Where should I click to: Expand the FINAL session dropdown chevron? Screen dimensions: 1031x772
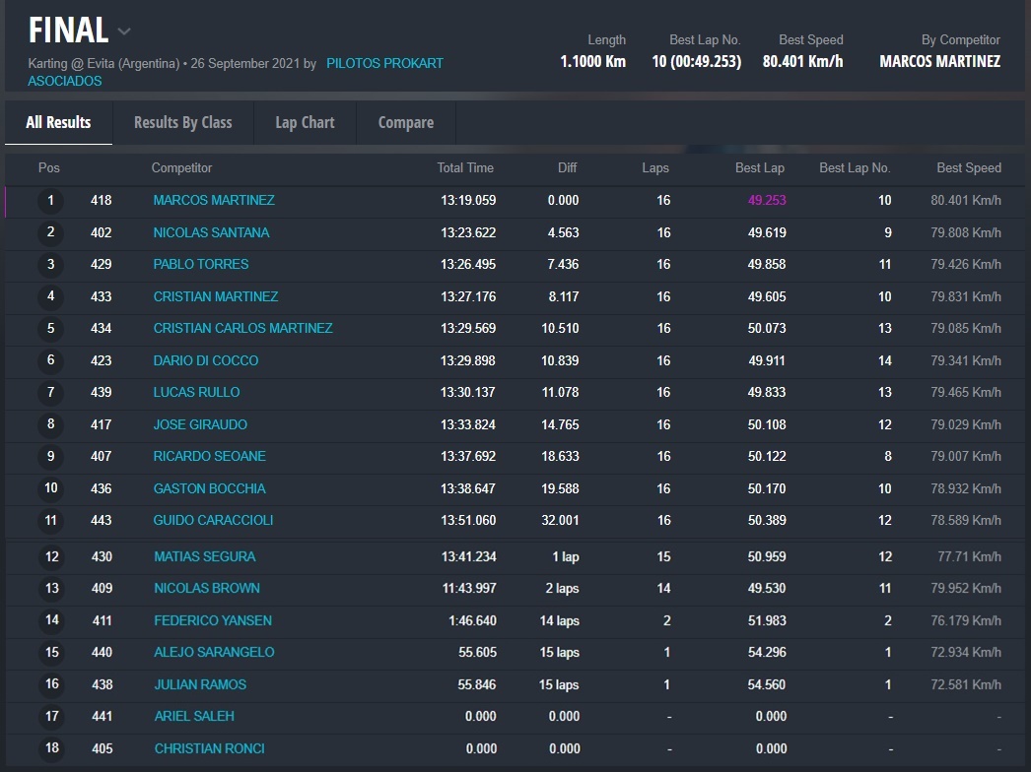click(124, 32)
